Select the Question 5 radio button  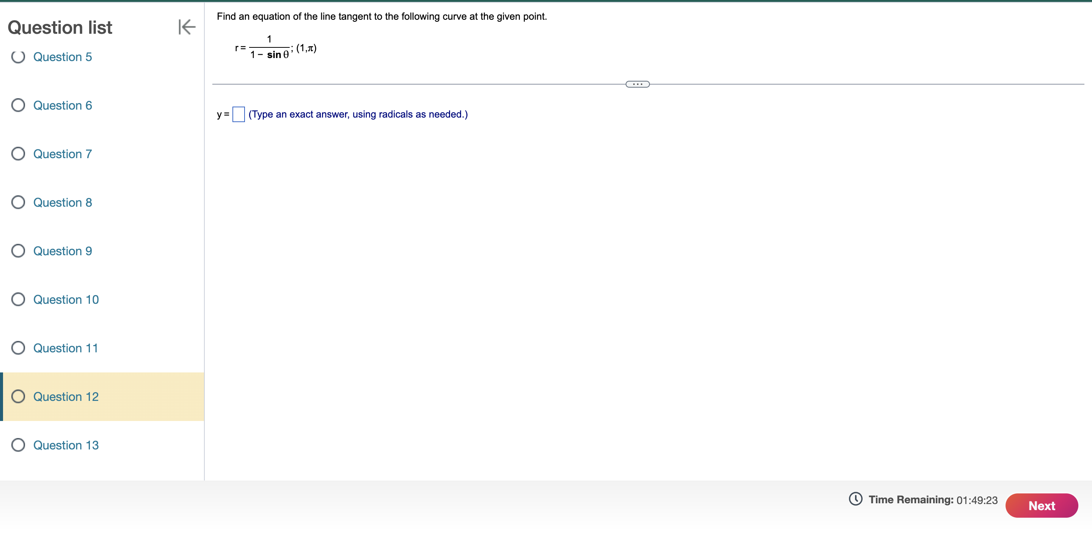point(17,57)
